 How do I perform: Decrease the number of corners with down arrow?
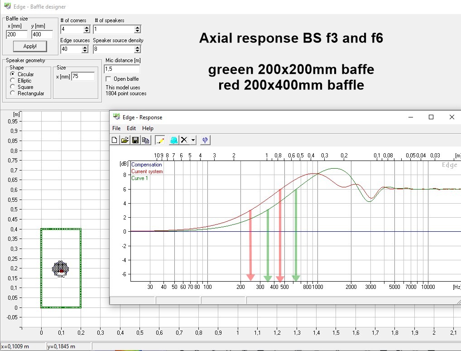click(86, 31)
